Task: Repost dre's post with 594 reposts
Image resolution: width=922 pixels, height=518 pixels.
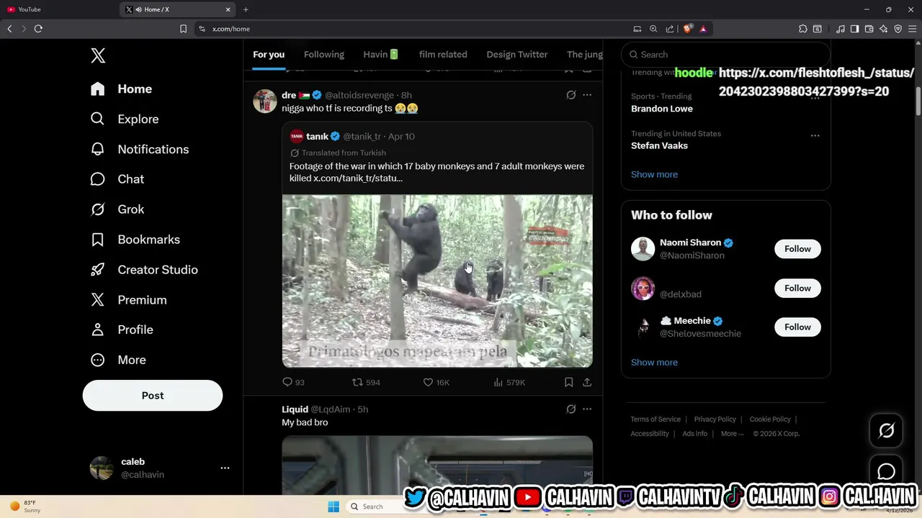Action: pyautogui.click(x=366, y=383)
